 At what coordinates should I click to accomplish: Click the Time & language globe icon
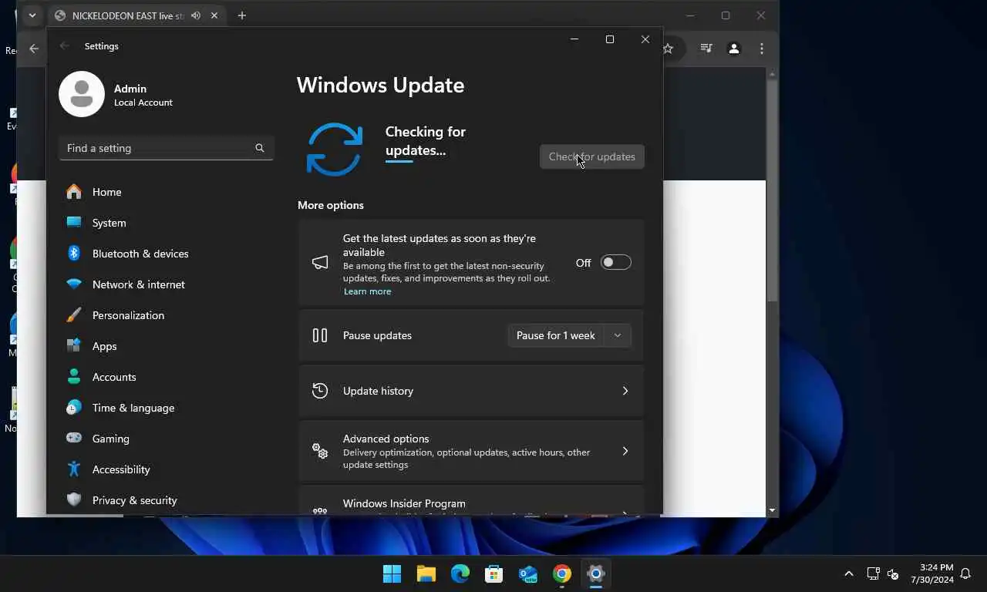coord(74,408)
